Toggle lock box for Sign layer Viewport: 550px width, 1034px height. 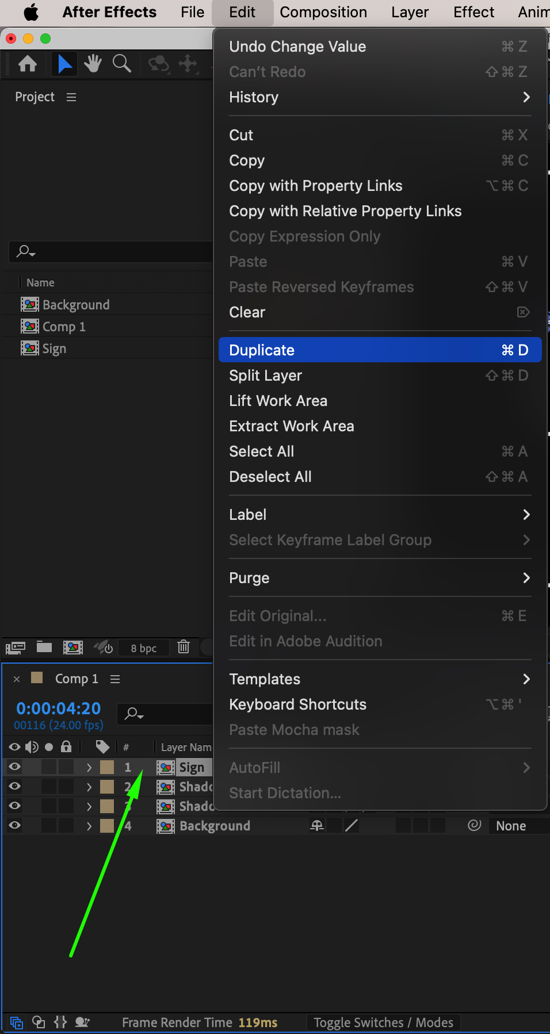click(66, 767)
